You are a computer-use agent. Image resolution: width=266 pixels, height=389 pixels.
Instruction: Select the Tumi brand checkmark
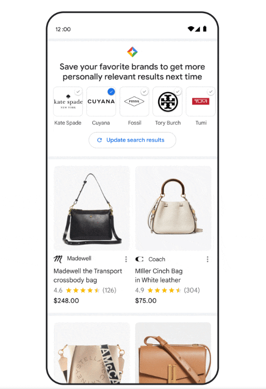pyautogui.click(x=211, y=92)
